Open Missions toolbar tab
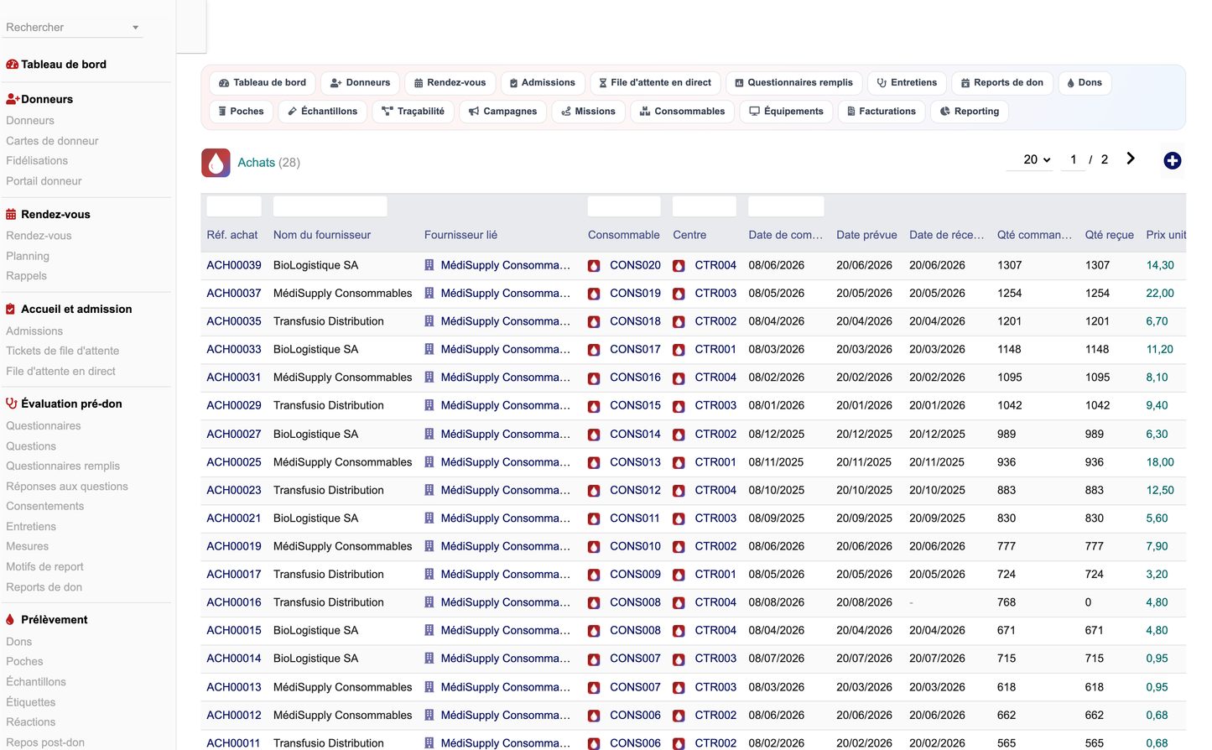This screenshot has width=1212, height=750. [x=588, y=112]
